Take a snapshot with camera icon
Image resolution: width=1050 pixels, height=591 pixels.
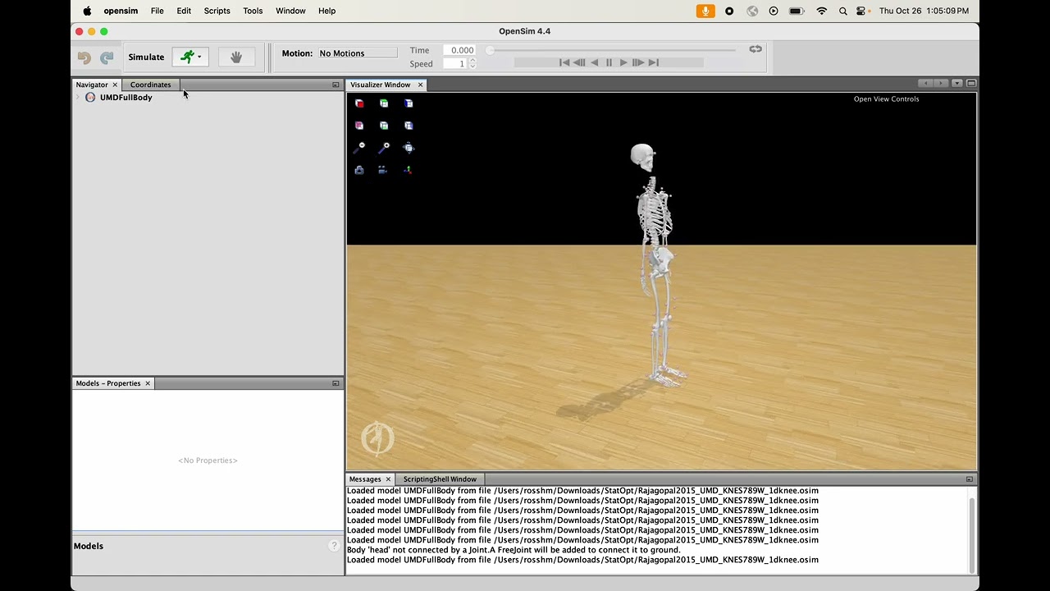[359, 170]
